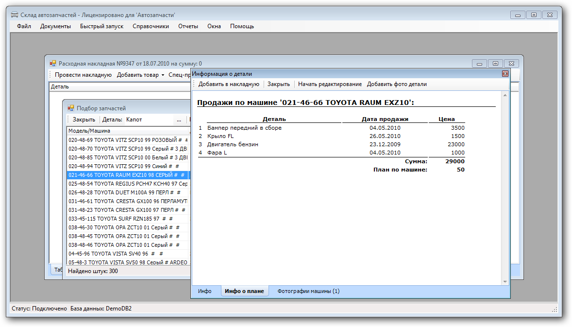
Task: Expand the Добавить товар dropdown
Action: (x=163, y=75)
